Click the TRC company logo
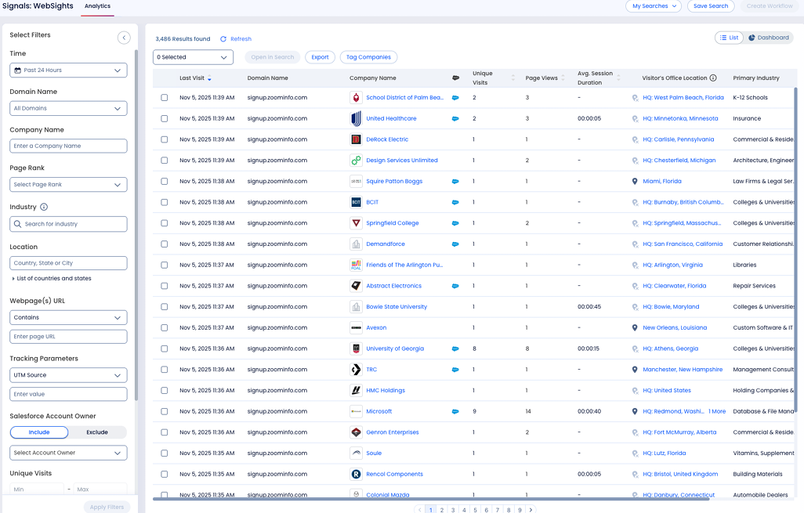The width and height of the screenshot is (804, 513). [x=356, y=370]
